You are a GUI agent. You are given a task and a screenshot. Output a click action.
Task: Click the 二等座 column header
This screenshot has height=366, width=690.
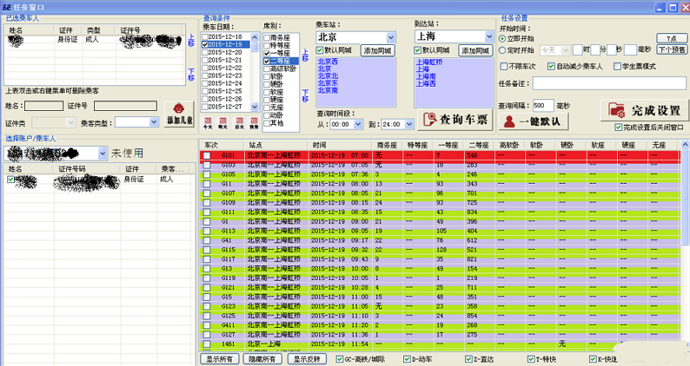[480, 145]
